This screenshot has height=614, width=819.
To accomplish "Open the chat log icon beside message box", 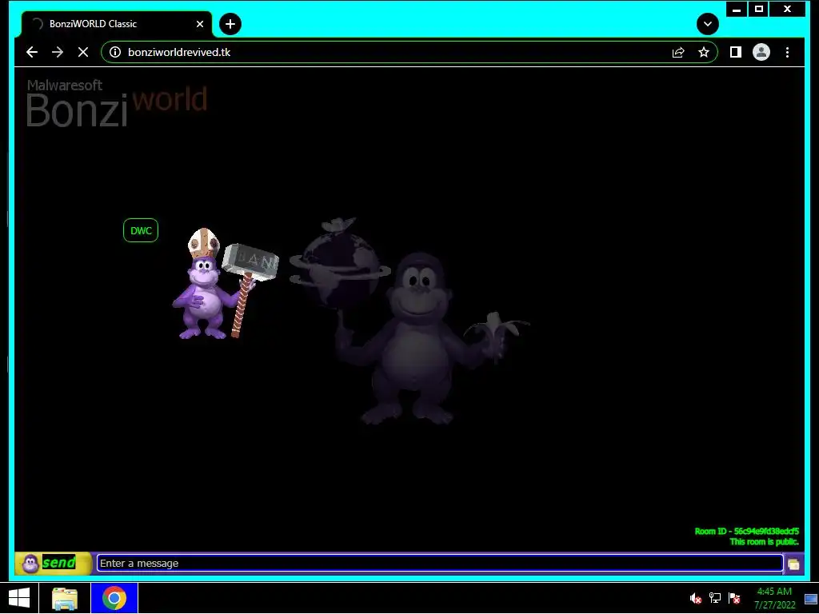I will 793,564.
